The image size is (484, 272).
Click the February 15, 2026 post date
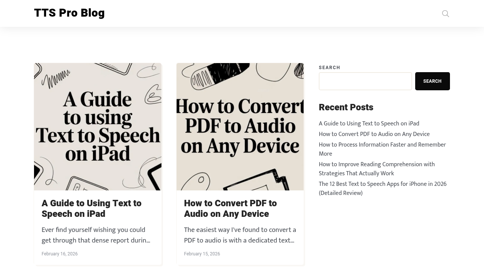click(202, 254)
